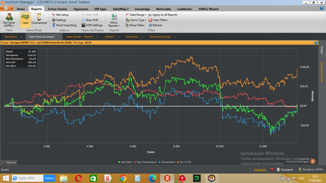Click the Feedback link
The image size is (326, 183).
click(x=260, y=170)
